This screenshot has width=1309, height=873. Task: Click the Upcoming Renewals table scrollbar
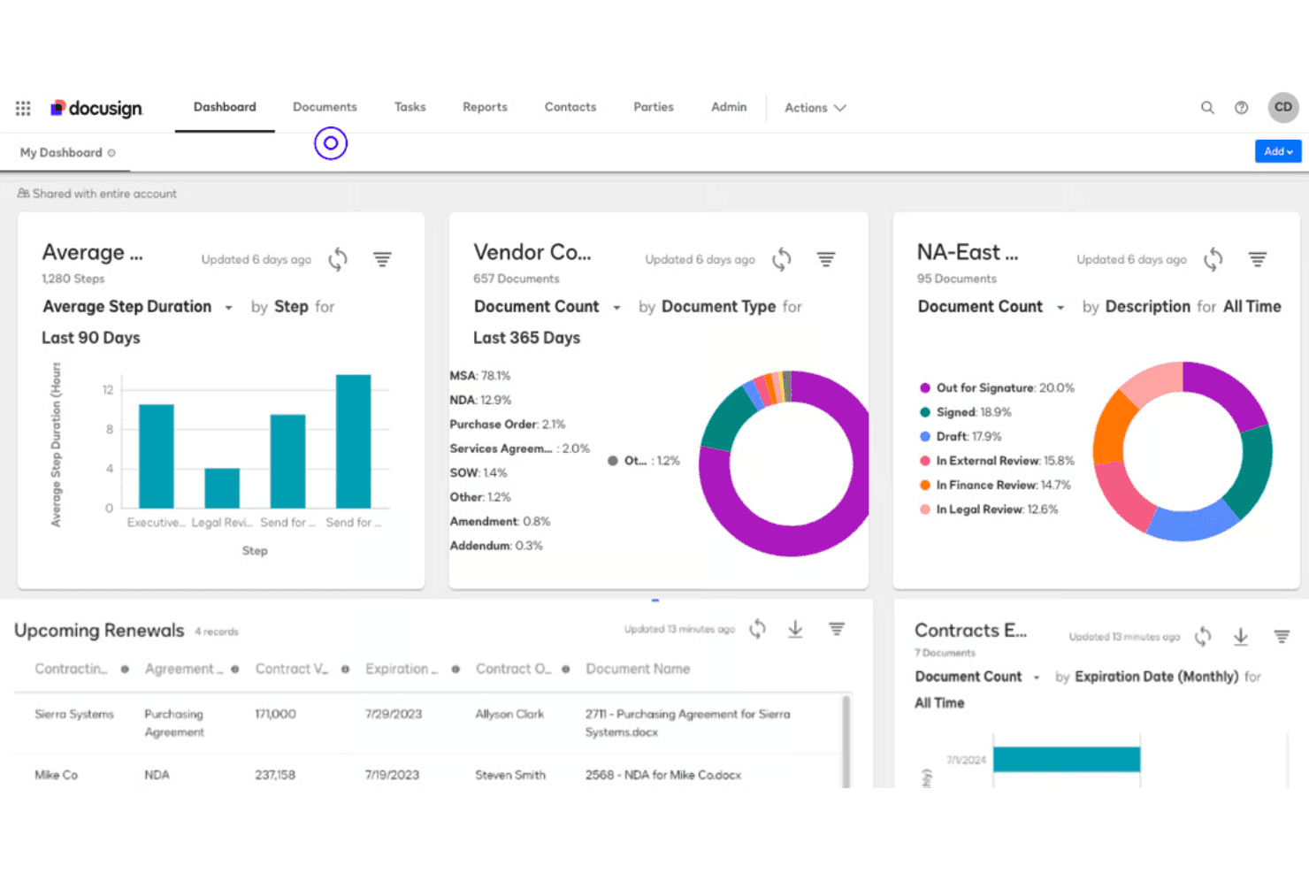point(846,741)
